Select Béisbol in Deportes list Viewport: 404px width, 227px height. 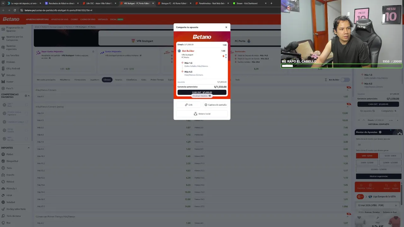click(x=10, y=182)
